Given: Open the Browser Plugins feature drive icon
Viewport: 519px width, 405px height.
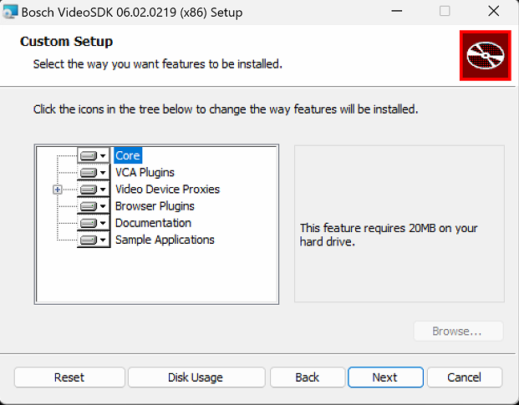Looking at the screenshot, I should (x=93, y=206).
